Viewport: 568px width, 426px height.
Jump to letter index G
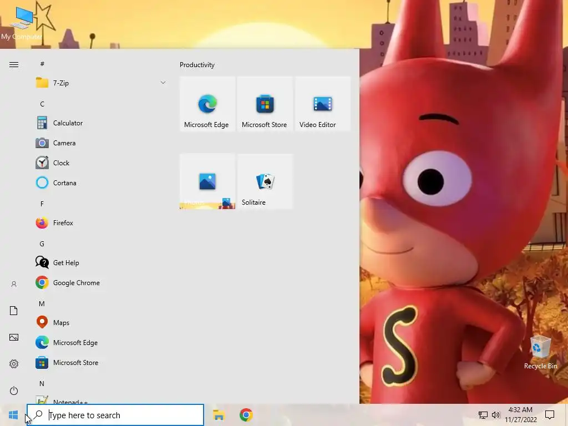pyautogui.click(x=42, y=244)
